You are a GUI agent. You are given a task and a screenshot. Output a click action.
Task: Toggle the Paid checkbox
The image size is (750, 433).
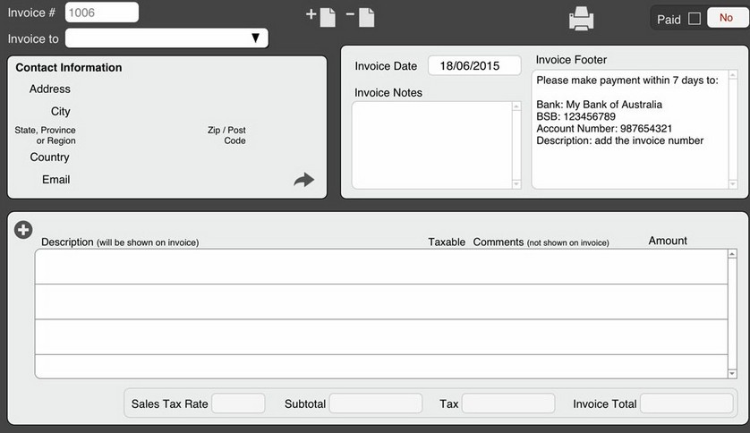695,19
